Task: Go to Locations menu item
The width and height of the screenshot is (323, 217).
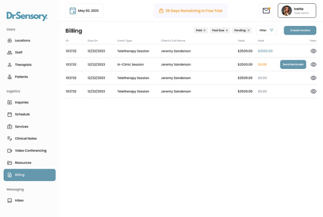Action: (22, 41)
